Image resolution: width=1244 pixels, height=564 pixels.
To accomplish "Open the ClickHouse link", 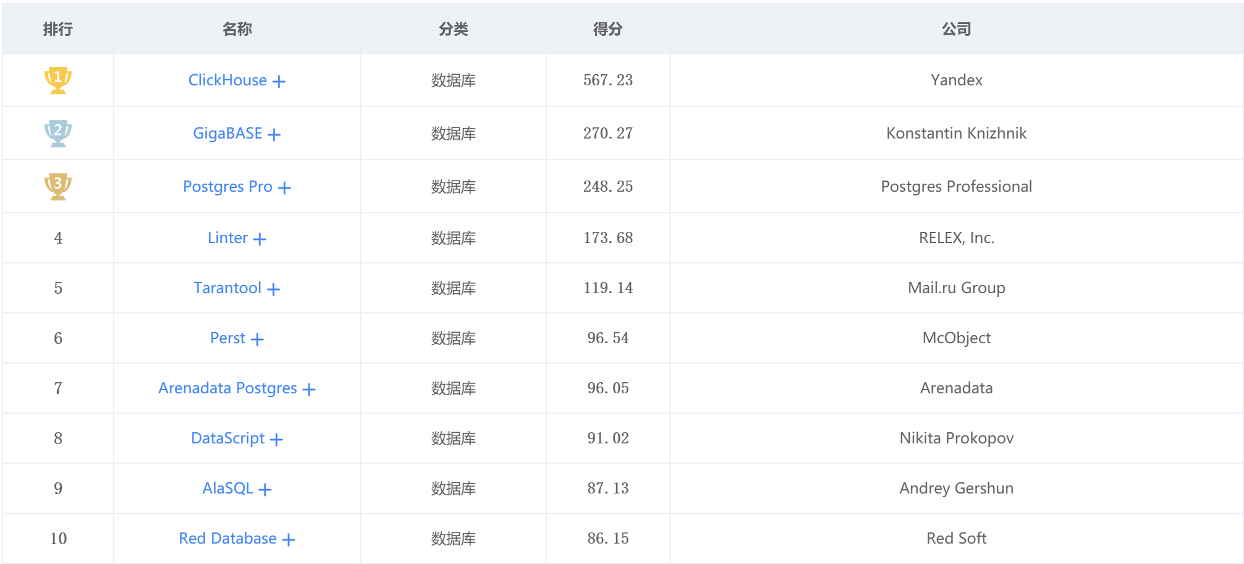I will (x=228, y=80).
